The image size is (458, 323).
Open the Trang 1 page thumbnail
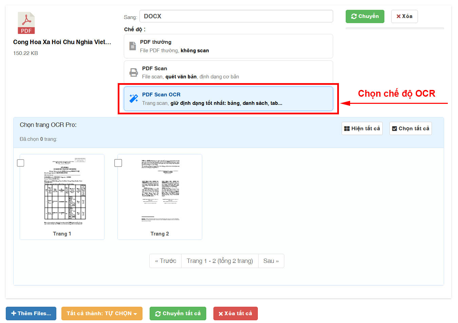[x=65, y=192]
